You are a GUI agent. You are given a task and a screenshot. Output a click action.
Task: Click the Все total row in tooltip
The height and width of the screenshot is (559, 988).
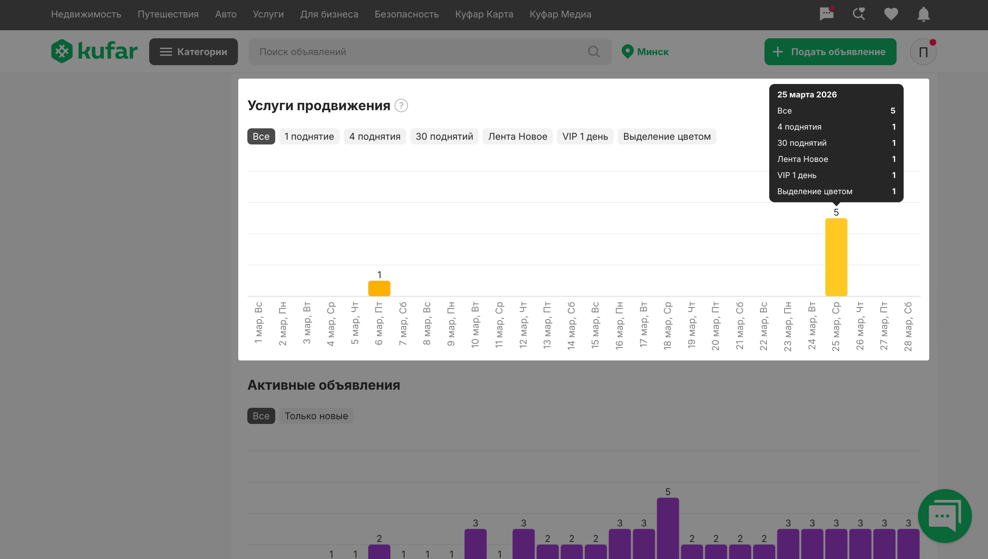[x=836, y=111]
